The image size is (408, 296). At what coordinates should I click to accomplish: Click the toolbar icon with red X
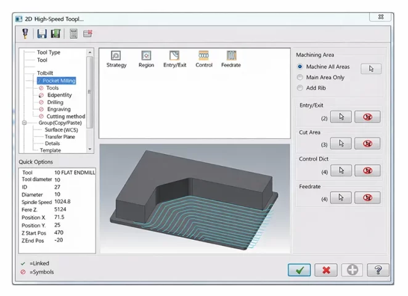pyautogui.click(x=88, y=33)
